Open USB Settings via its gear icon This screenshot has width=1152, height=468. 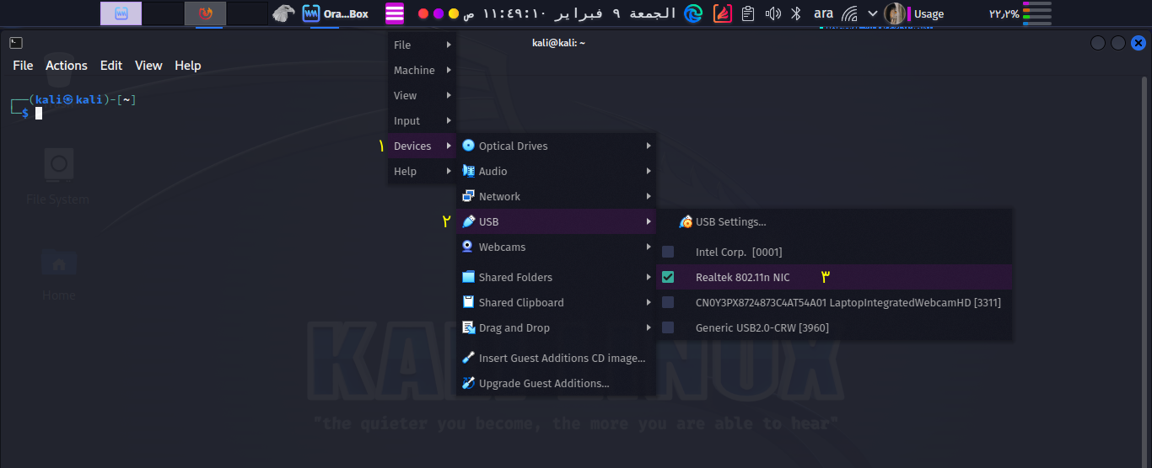(x=686, y=222)
